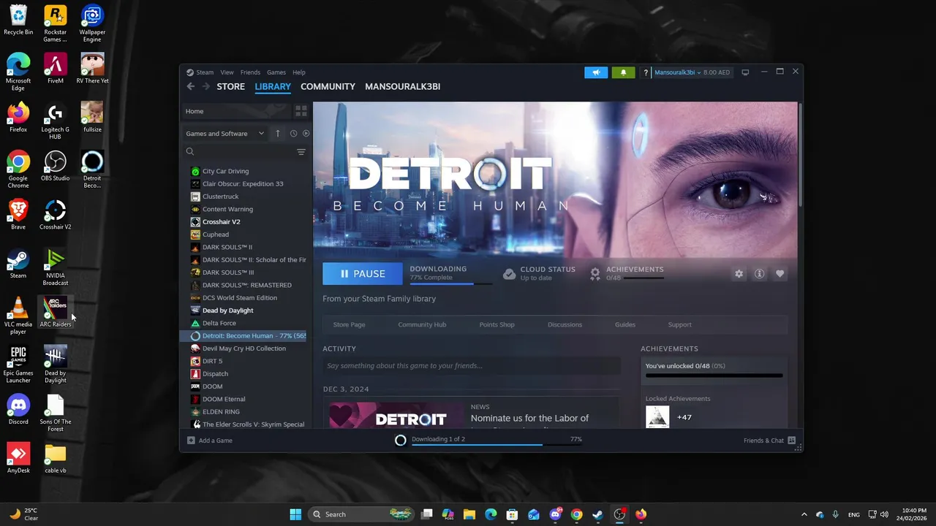Click the sort ascending arrow icon
This screenshot has width=936, height=526.
pos(278,134)
